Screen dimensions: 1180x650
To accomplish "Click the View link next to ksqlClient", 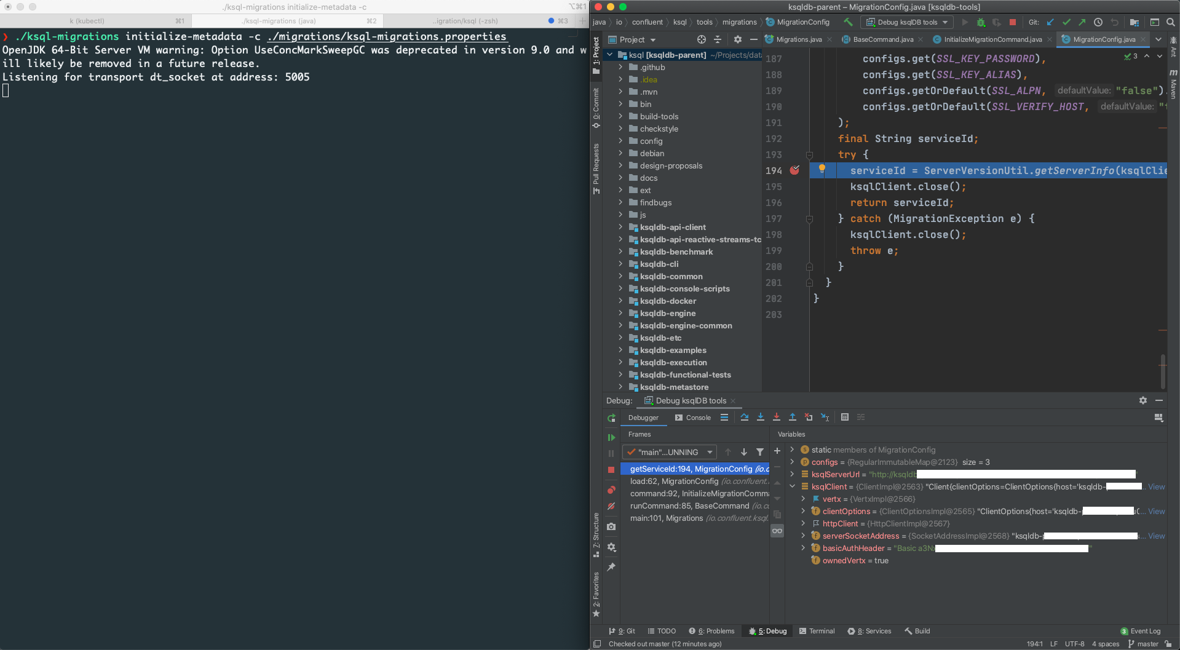I will pyautogui.click(x=1155, y=486).
